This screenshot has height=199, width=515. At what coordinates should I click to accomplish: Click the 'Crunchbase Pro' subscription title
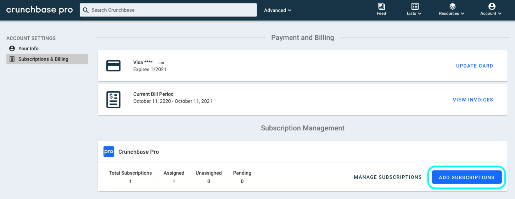[139, 152]
